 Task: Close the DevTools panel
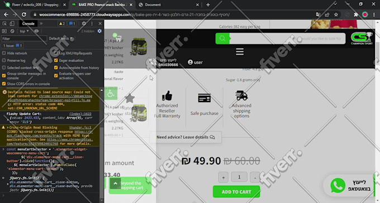[x=100, y=23]
